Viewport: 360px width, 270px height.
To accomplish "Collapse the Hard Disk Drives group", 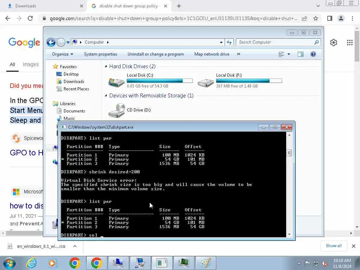I will (x=106, y=66).
